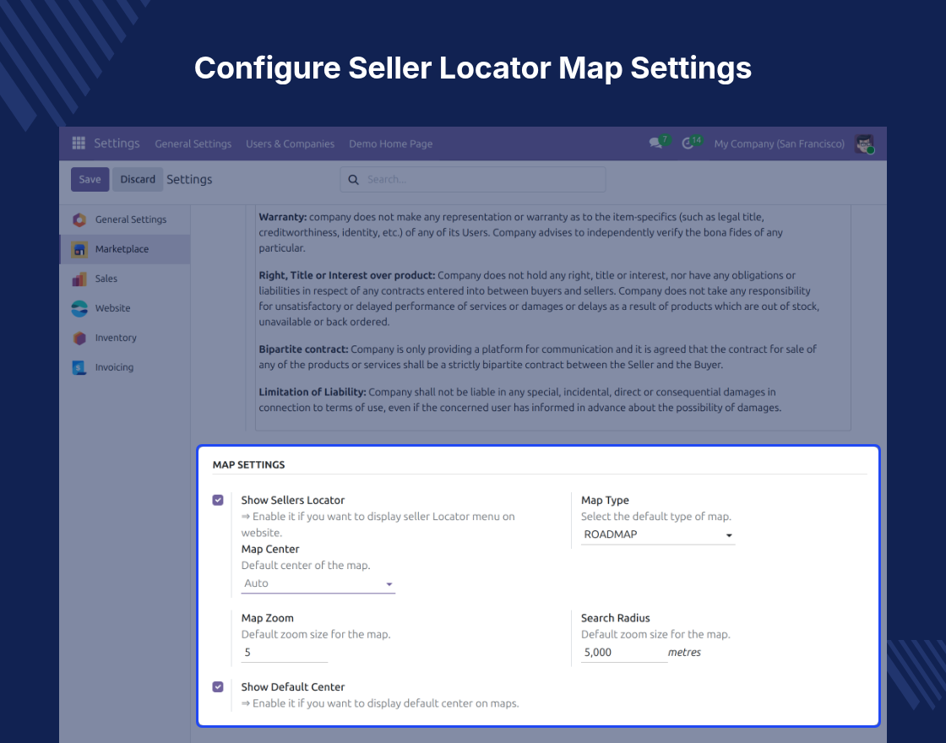Click the Map Zoom value field
This screenshot has width=946, height=743.
pyautogui.click(x=284, y=653)
